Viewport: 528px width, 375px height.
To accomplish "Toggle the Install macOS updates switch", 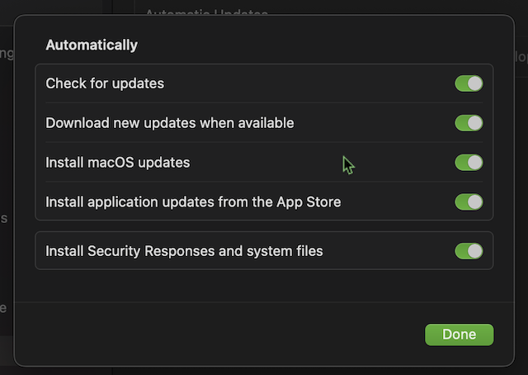I will click(x=469, y=163).
